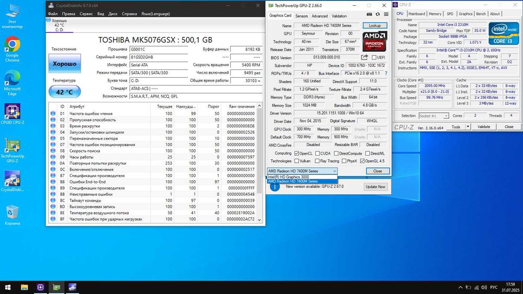Open the Recycle Bin (Корзина) icon

pos(13,215)
